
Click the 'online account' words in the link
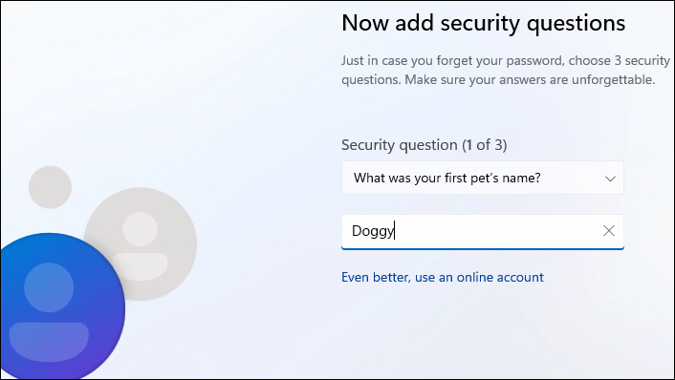coord(500,277)
